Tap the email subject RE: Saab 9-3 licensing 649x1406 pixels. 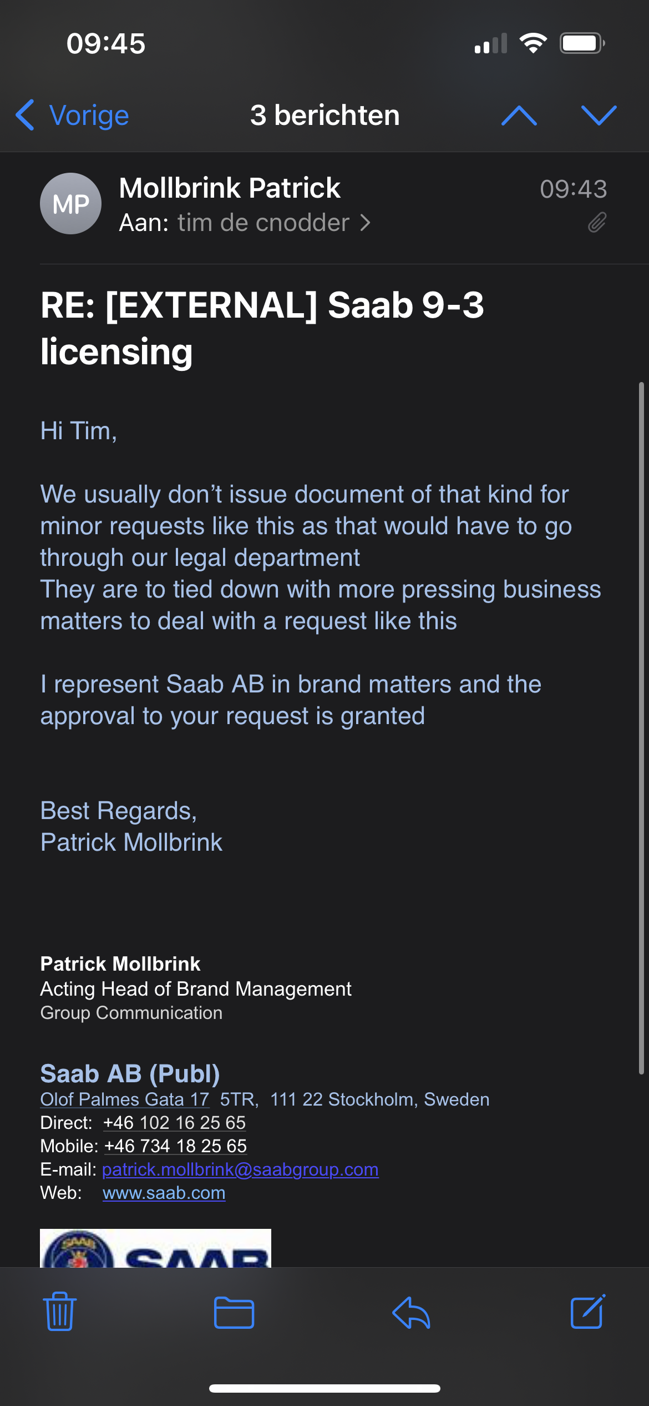pyautogui.click(x=262, y=328)
